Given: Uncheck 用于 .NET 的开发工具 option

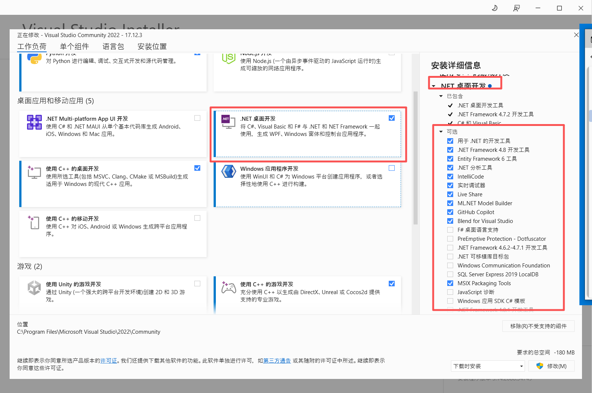Looking at the screenshot, I should [x=450, y=141].
